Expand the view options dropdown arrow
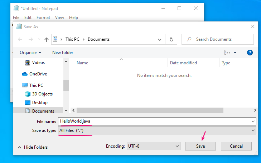Viewport: 261px width, 163px height. pyautogui.click(x=235, y=53)
